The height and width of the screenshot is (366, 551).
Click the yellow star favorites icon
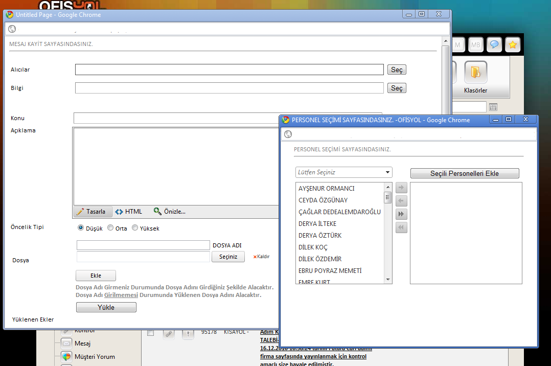(x=513, y=45)
